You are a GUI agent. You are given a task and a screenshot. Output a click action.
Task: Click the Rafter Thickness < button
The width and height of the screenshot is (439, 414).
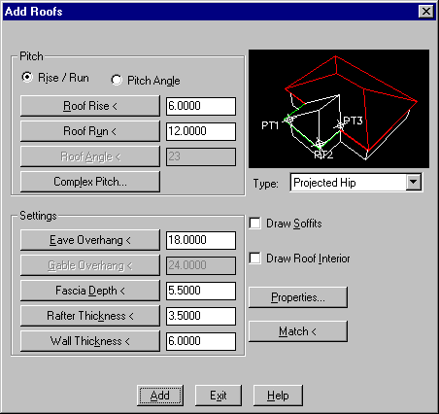pos(90,316)
